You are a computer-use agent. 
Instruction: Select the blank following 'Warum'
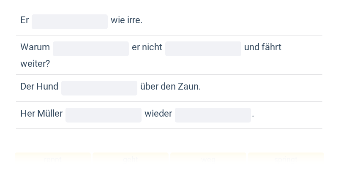(91, 49)
